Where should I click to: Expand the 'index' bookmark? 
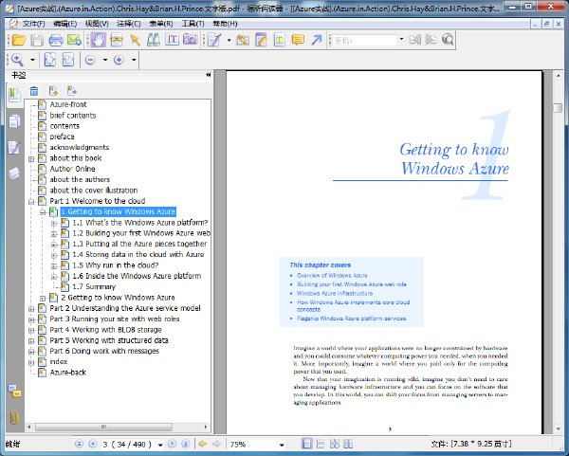31,363
